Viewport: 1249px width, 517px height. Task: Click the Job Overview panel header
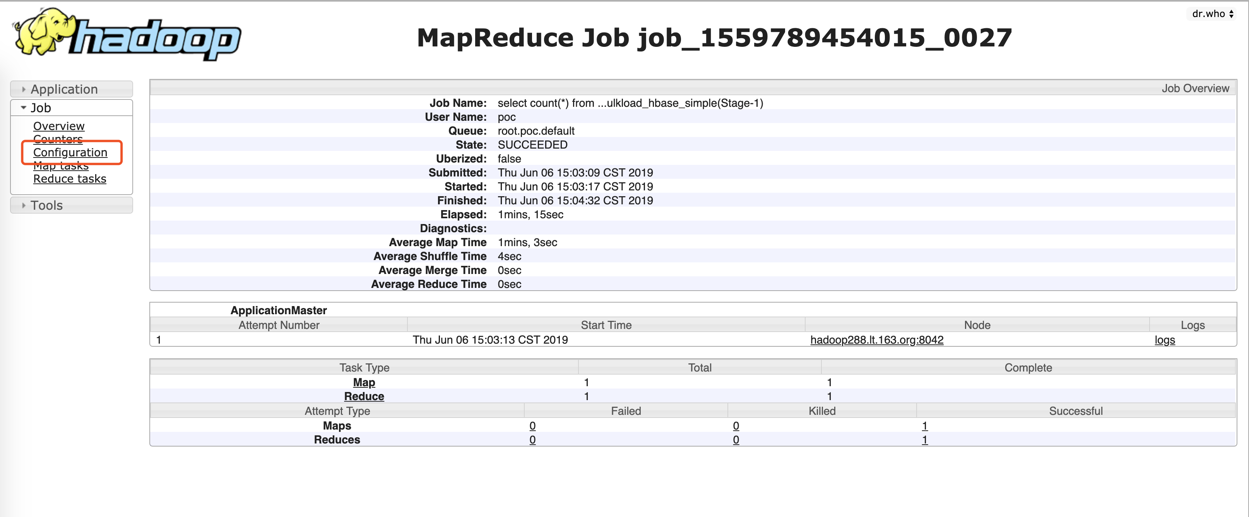(x=1195, y=88)
